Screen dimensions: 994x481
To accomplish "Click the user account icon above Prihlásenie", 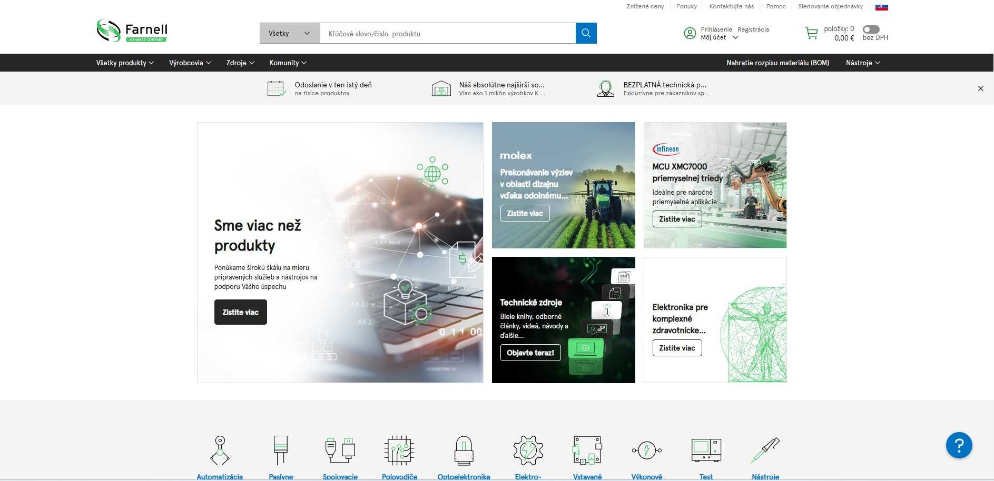I will (690, 33).
